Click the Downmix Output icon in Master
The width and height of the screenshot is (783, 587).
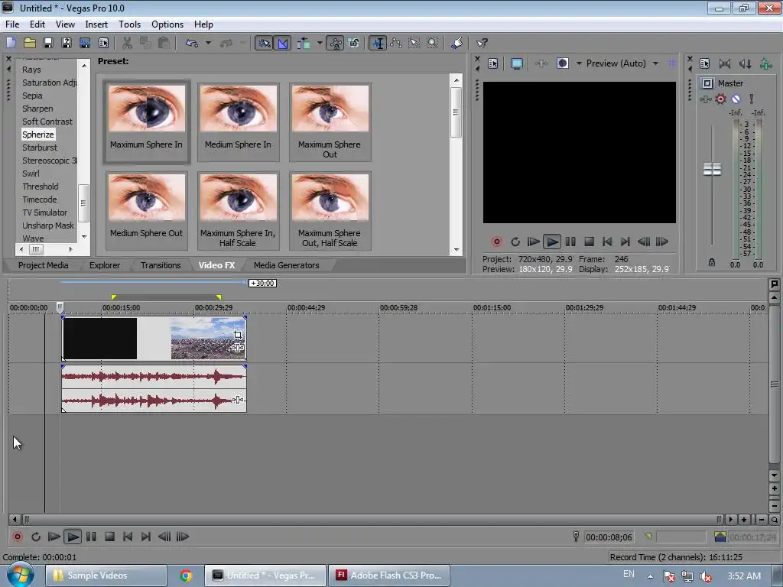click(x=725, y=63)
